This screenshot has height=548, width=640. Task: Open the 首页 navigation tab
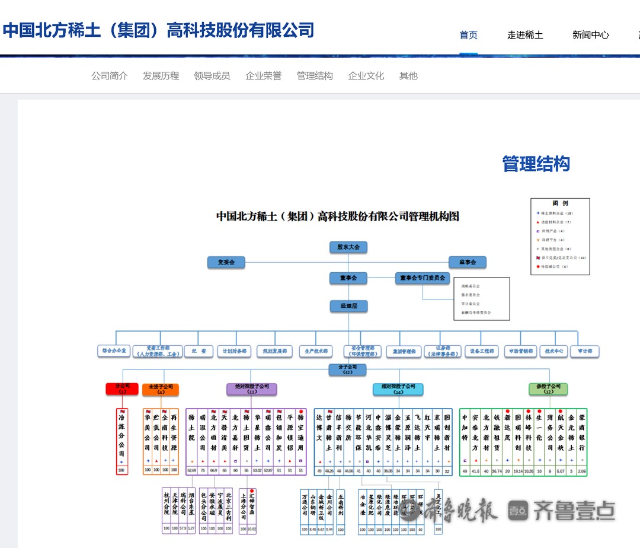[x=468, y=35]
